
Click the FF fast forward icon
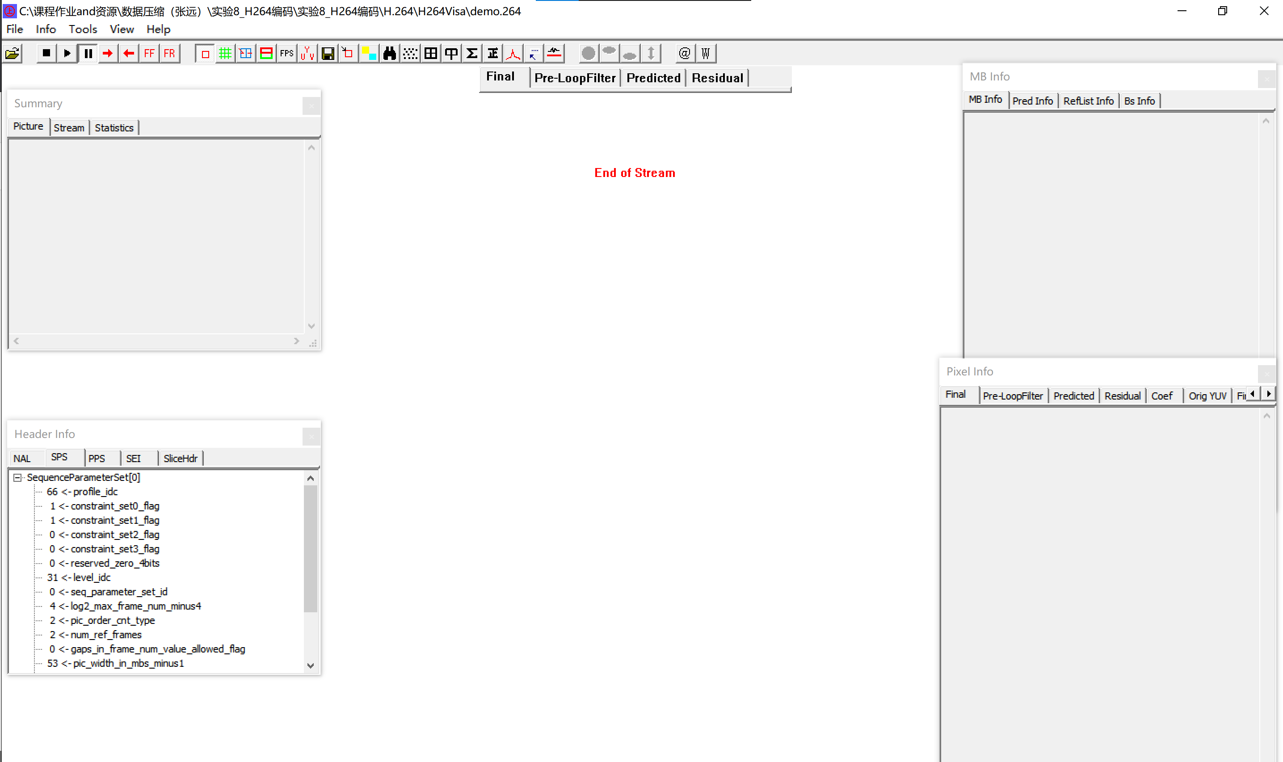coord(149,53)
